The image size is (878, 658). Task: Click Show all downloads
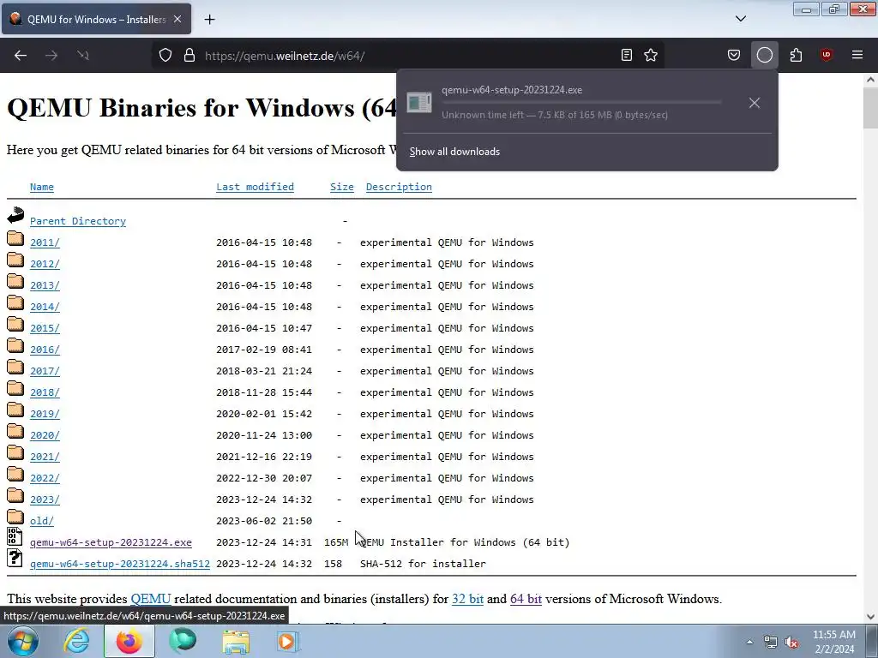pyautogui.click(x=454, y=152)
